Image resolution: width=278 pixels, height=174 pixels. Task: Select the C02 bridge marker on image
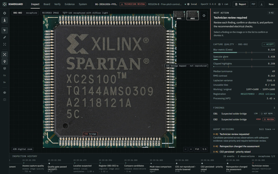[90, 134]
